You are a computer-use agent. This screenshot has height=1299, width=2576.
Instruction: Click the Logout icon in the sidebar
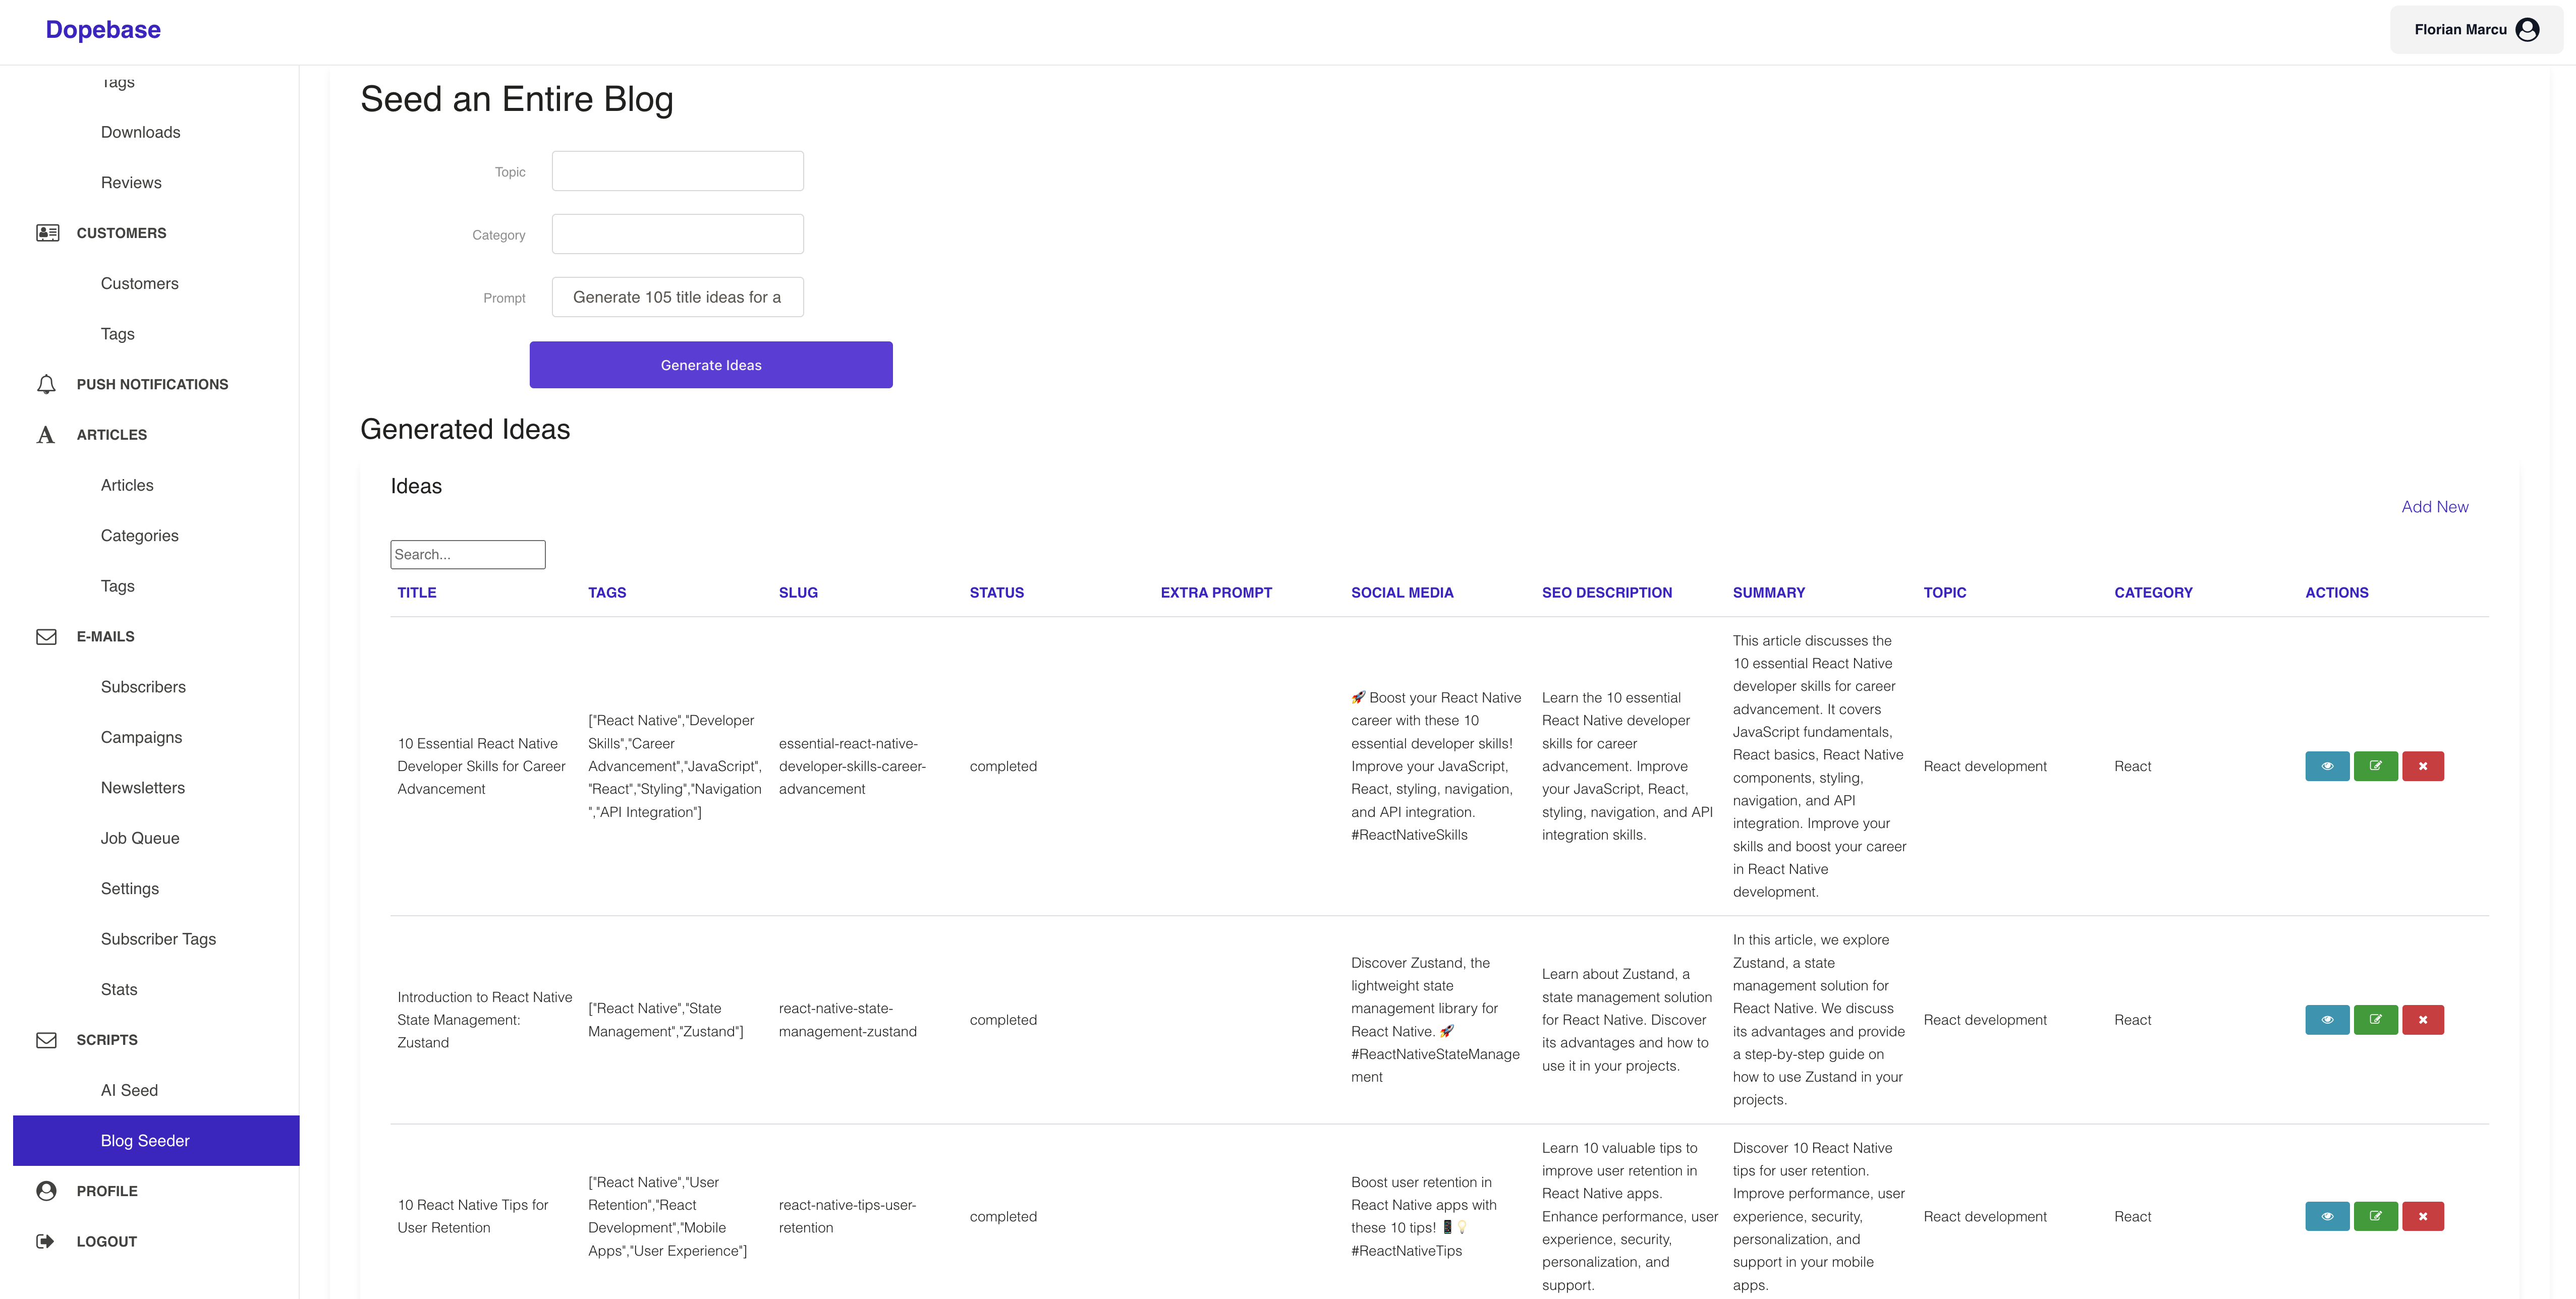46,1241
